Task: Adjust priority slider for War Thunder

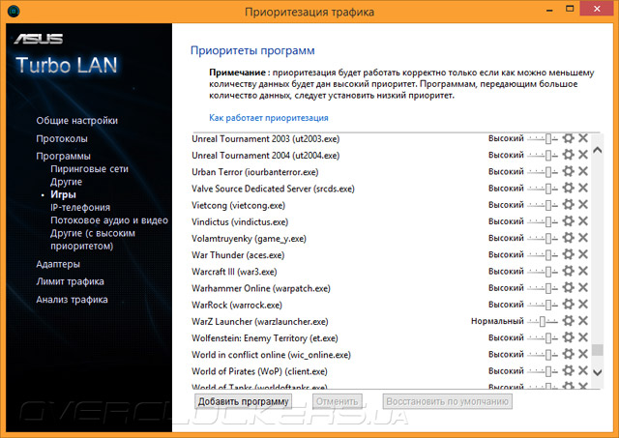Action: pyautogui.click(x=544, y=255)
